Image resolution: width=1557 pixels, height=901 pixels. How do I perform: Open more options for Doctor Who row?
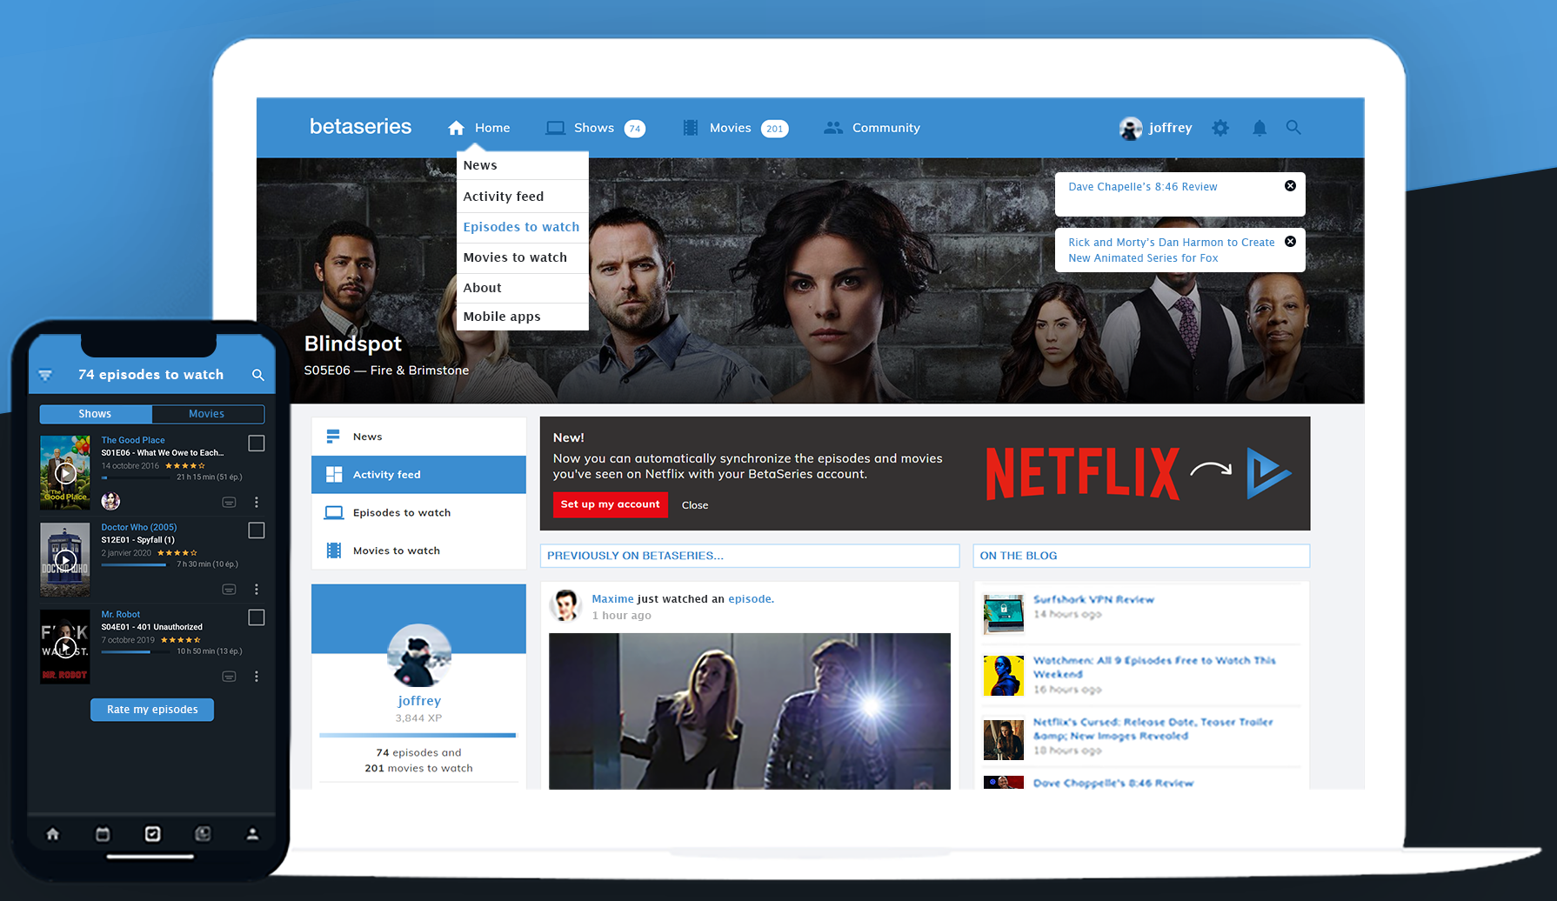[257, 590]
